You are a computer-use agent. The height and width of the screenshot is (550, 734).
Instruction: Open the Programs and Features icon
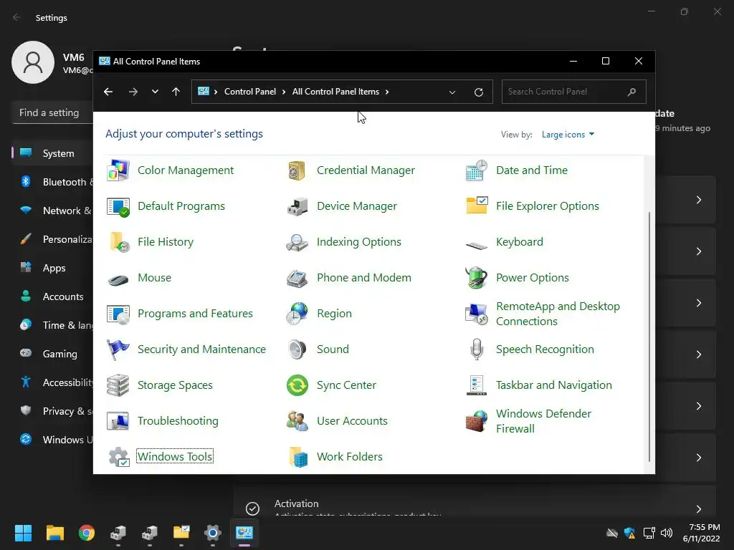[x=118, y=314]
